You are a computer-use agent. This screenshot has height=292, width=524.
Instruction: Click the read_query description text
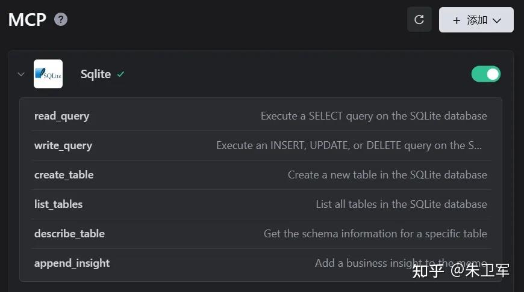[x=373, y=116]
